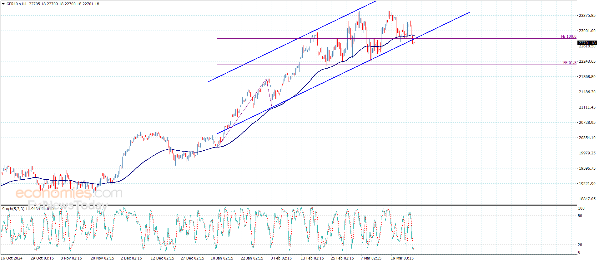
Task: Click the 2 Dec 02:15 time label
Action: coord(131,258)
